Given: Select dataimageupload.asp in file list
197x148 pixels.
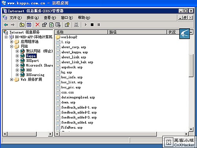Looking at the screenshot, I should pyautogui.click(x=78, y=97).
